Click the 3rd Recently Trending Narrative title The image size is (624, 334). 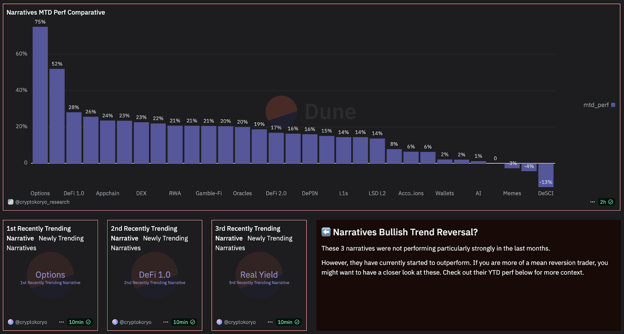click(248, 233)
